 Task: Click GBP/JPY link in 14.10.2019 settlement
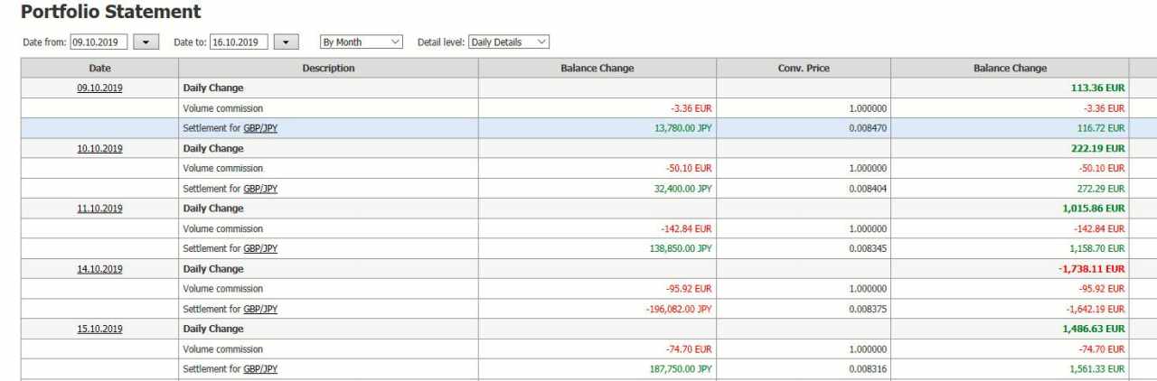260,310
